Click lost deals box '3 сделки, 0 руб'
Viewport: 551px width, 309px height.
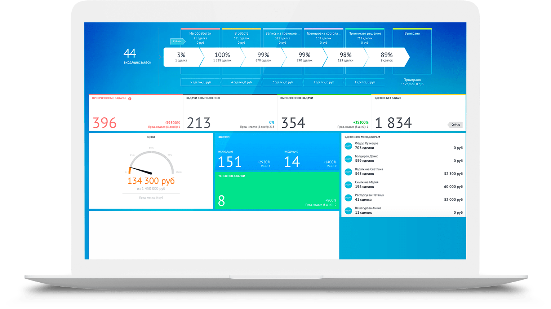pyautogui.click(x=324, y=82)
